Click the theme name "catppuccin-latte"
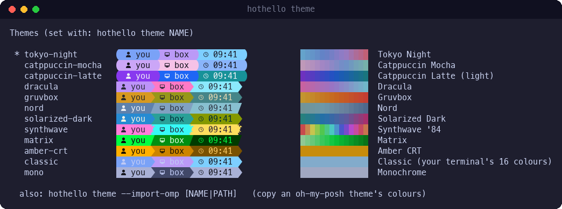The height and width of the screenshot is (209, 562). [63, 76]
